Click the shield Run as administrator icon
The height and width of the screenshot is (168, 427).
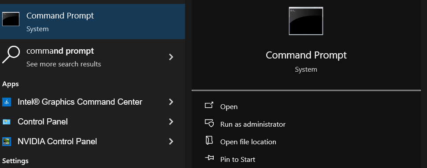point(209,123)
